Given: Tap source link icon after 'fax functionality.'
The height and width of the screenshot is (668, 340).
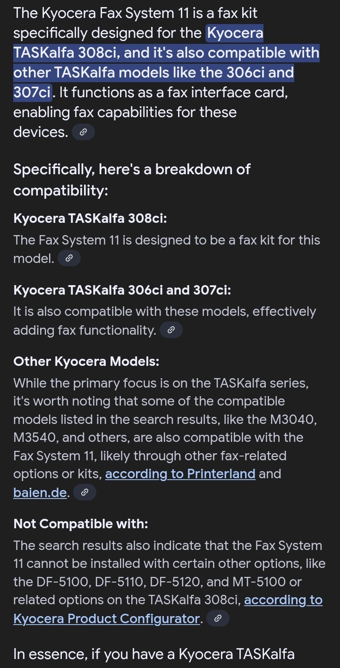Looking at the screenshot, I should click(x=171, y=330).
